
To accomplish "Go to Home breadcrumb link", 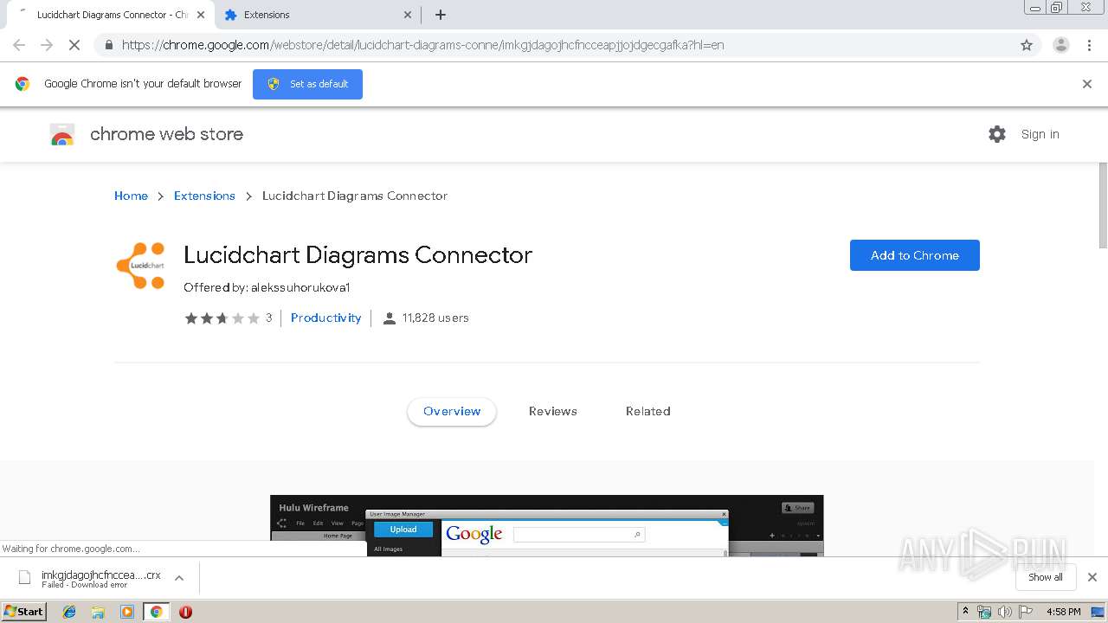I will click(x=131, y=196).
